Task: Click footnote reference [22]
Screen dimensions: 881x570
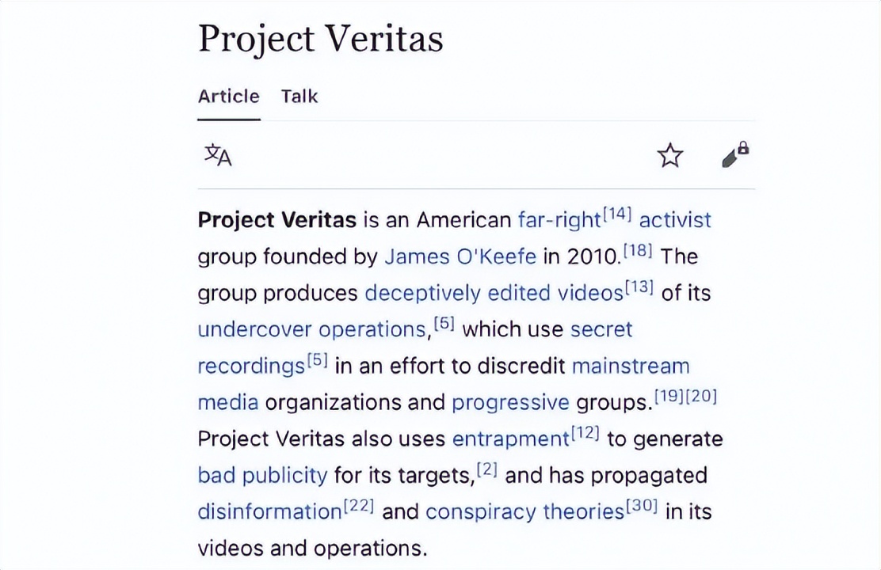Action: click(358, 506)
